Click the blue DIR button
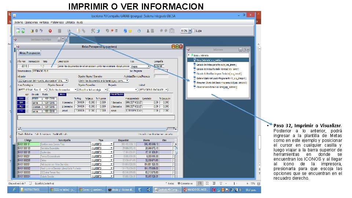 [x=21, y=103]
